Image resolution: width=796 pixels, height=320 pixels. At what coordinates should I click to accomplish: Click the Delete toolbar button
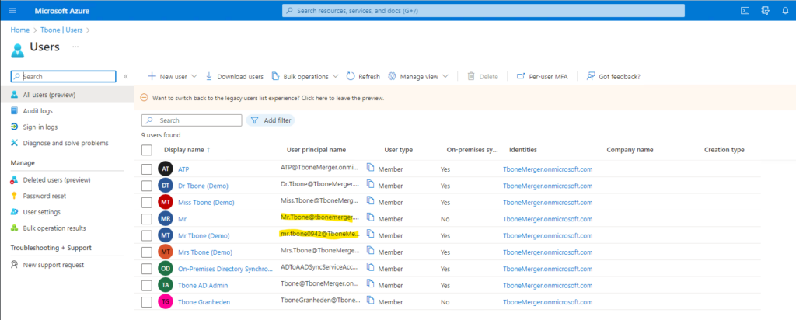pos(482,77)
